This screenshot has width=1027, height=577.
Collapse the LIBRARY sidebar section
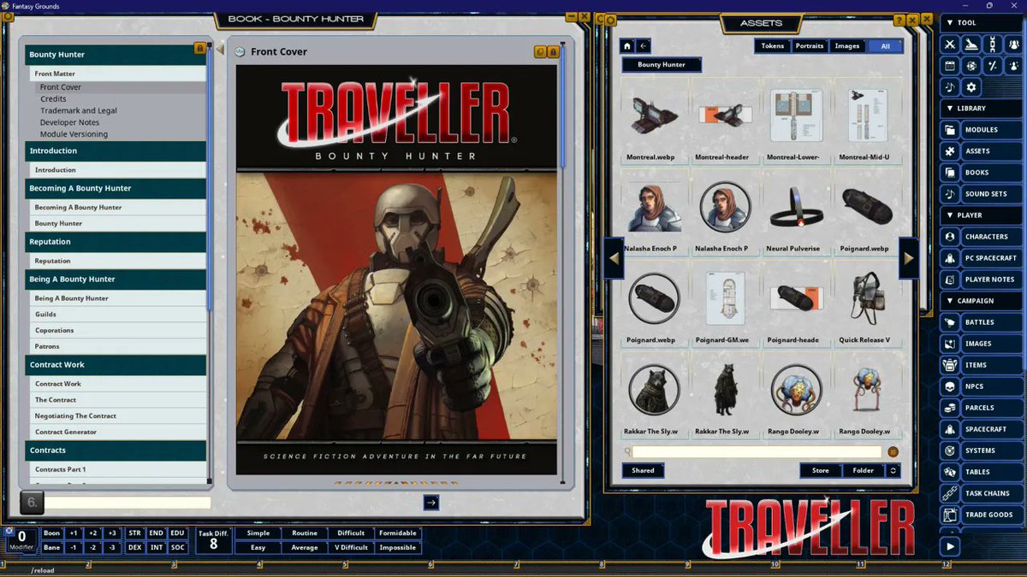(982, 109)
